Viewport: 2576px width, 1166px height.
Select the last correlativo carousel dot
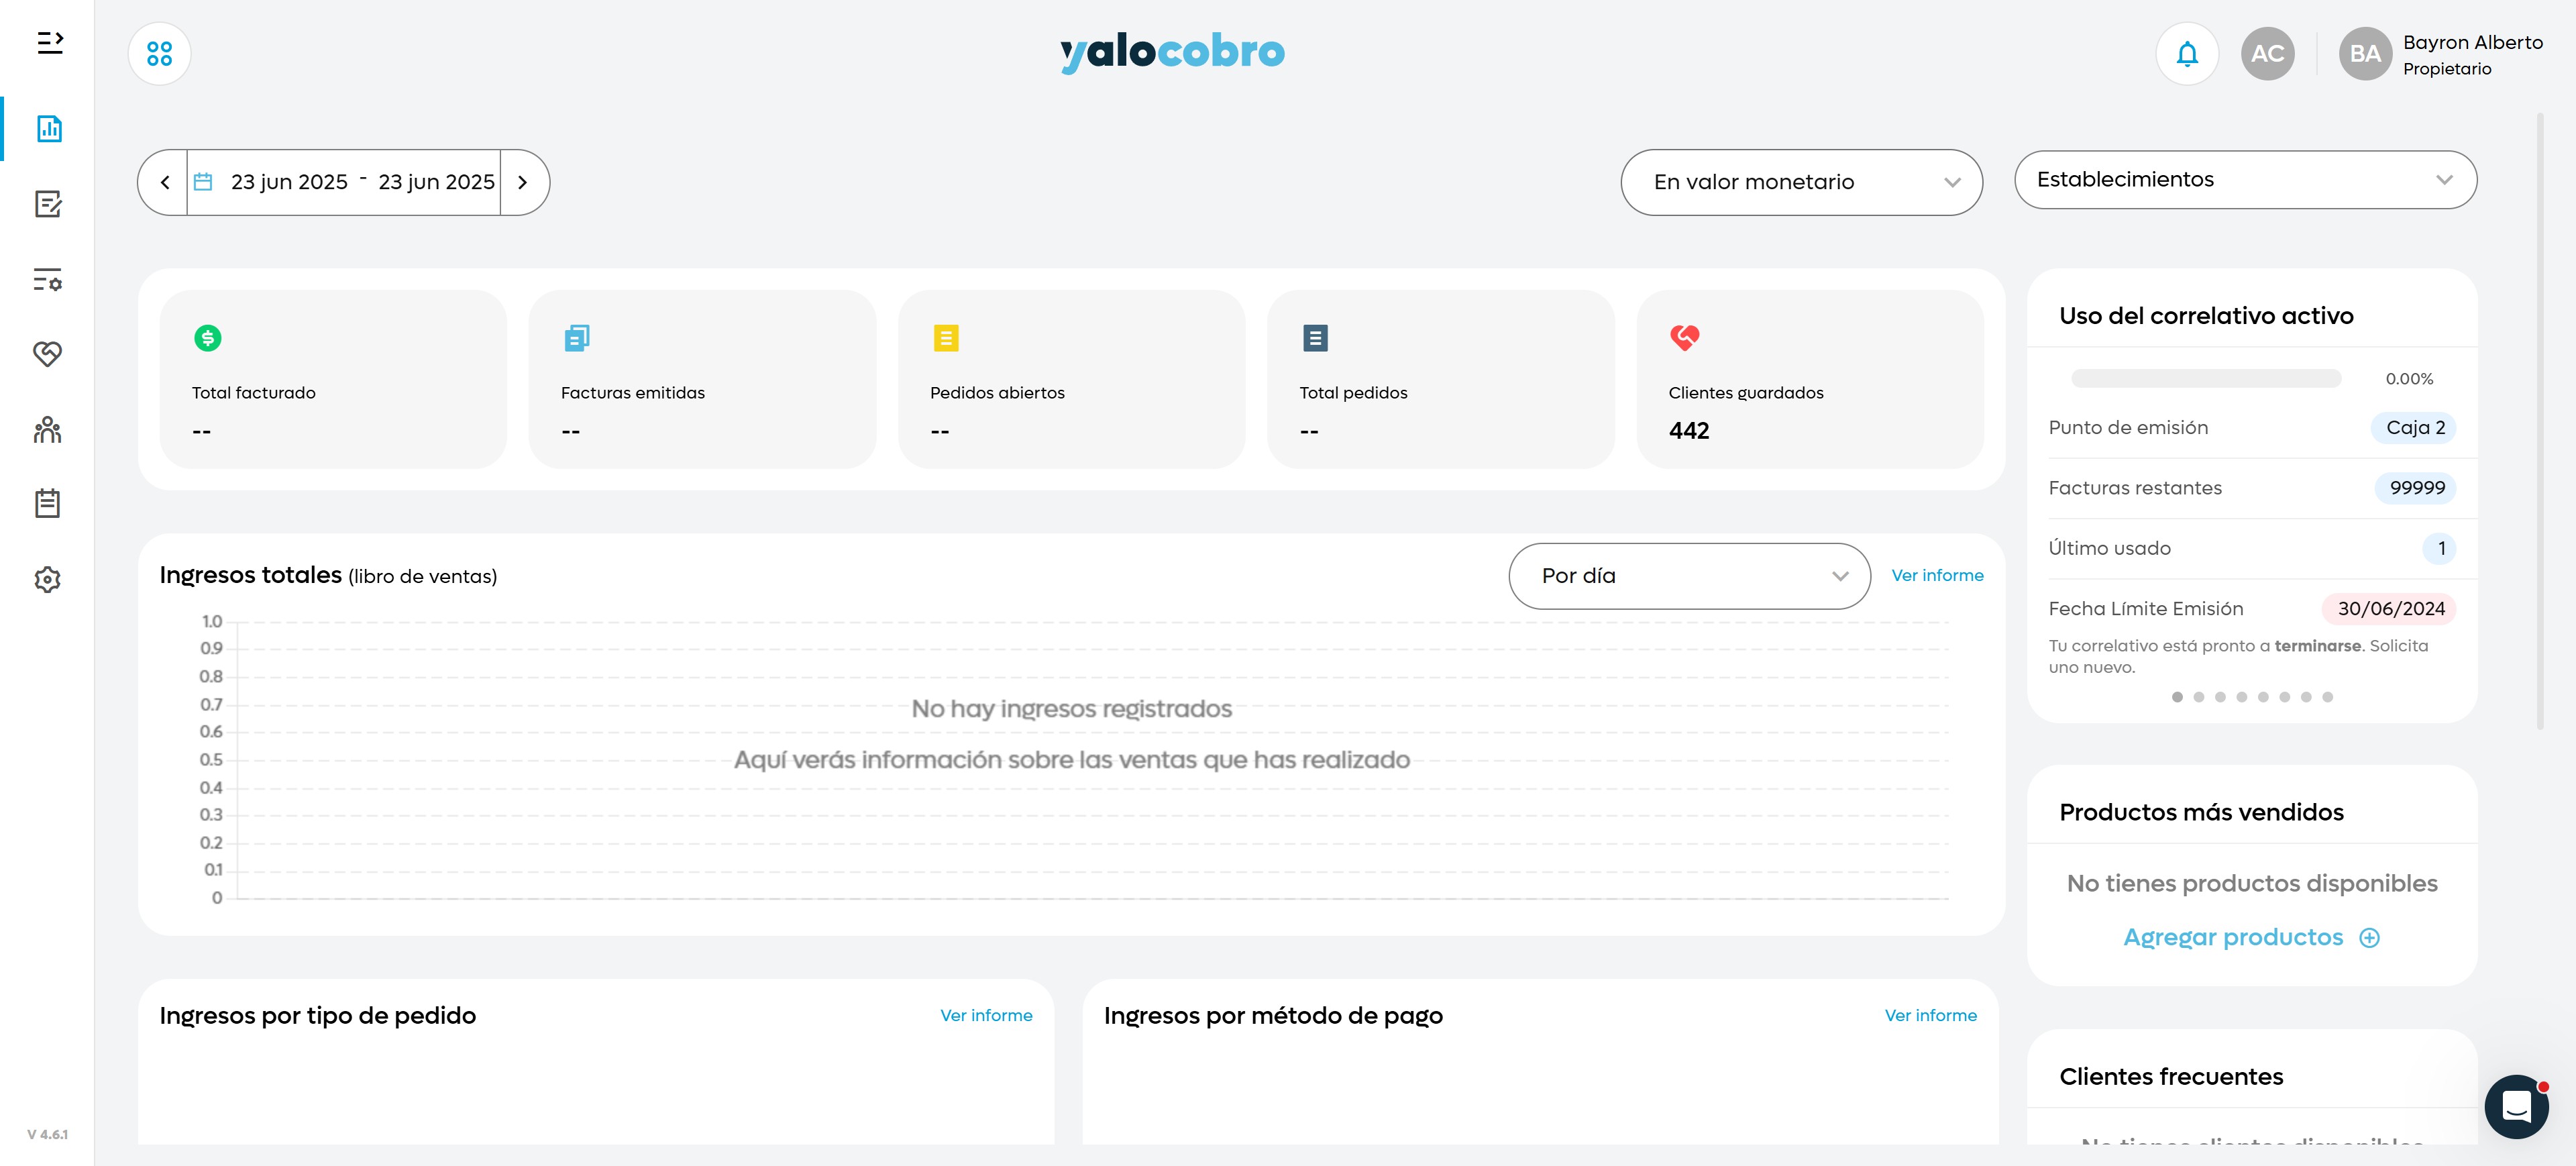pyautogui.click(x=2327, y=697)
